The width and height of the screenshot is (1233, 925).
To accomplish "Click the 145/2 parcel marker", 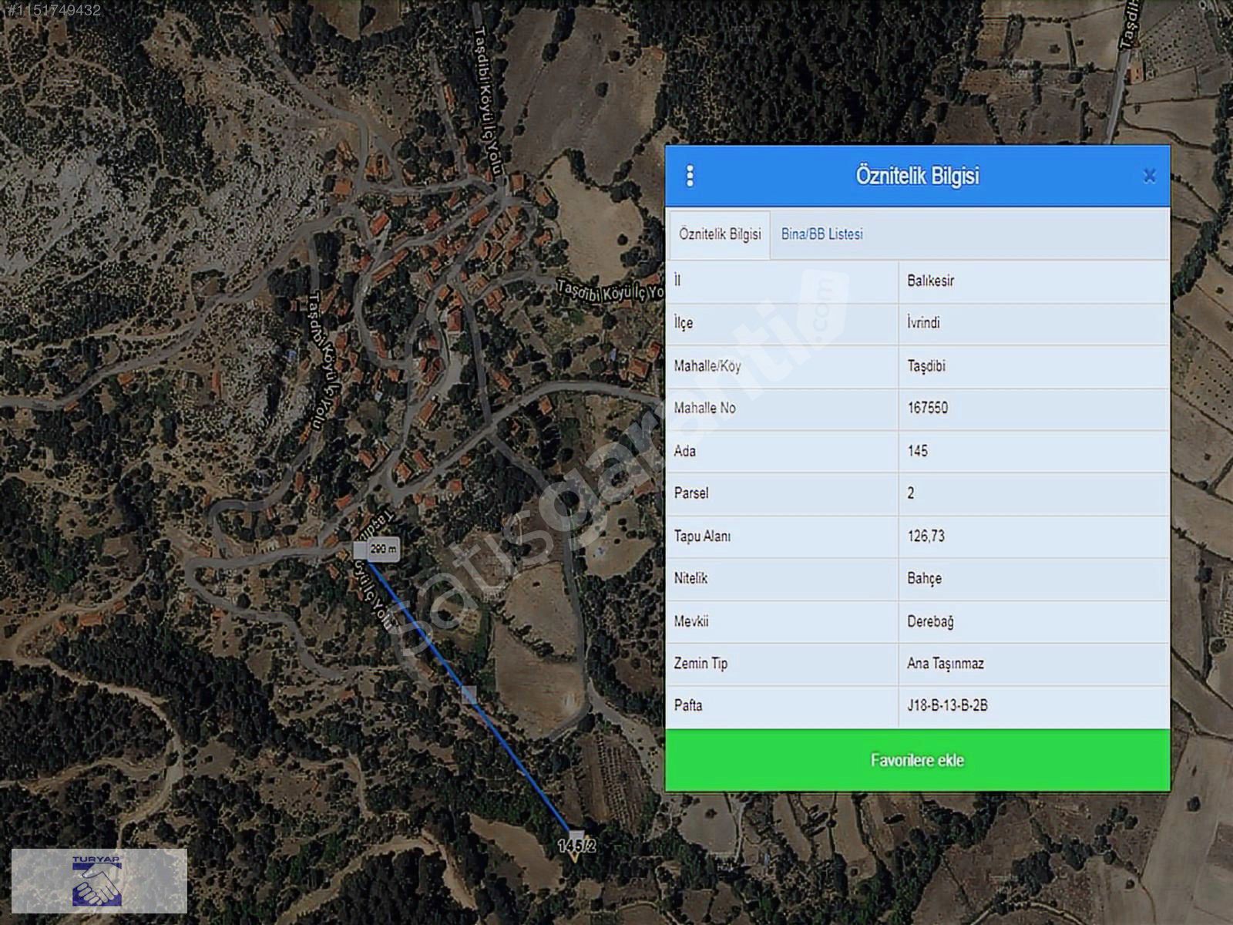I will click(576, 846).
